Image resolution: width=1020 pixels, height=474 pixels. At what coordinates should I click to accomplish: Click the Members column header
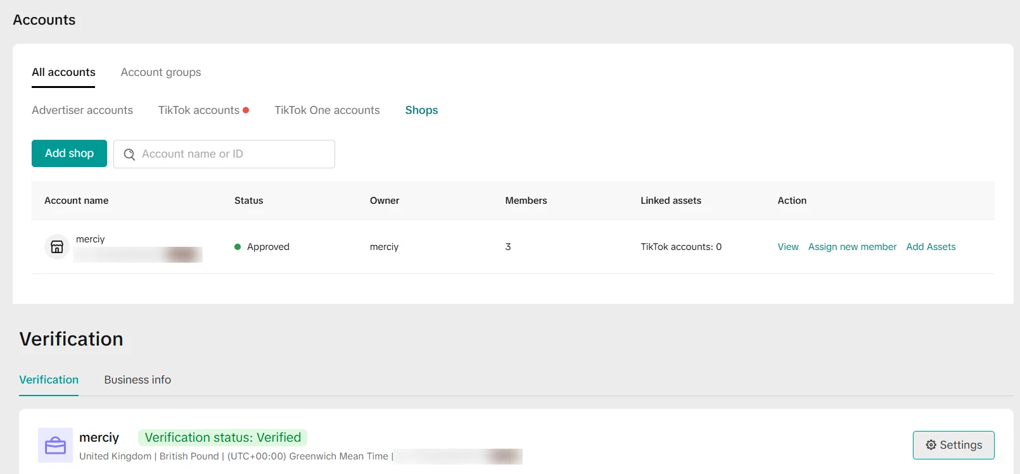coord(526,201)
